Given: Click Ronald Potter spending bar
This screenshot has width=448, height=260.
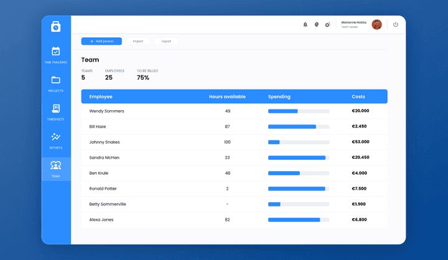Looking at the screenshot, I should 299,188.
